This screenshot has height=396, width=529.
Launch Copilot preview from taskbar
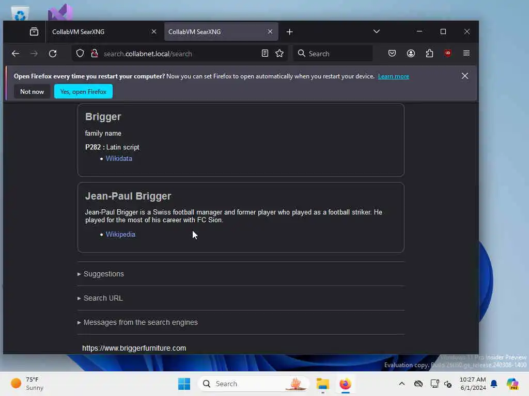(x=512, y=384)
